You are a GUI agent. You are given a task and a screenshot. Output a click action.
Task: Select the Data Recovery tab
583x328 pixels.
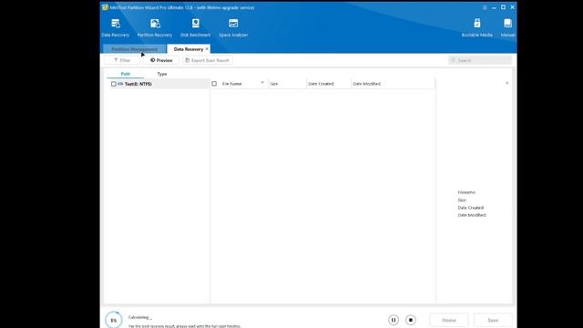click(189, 49)
